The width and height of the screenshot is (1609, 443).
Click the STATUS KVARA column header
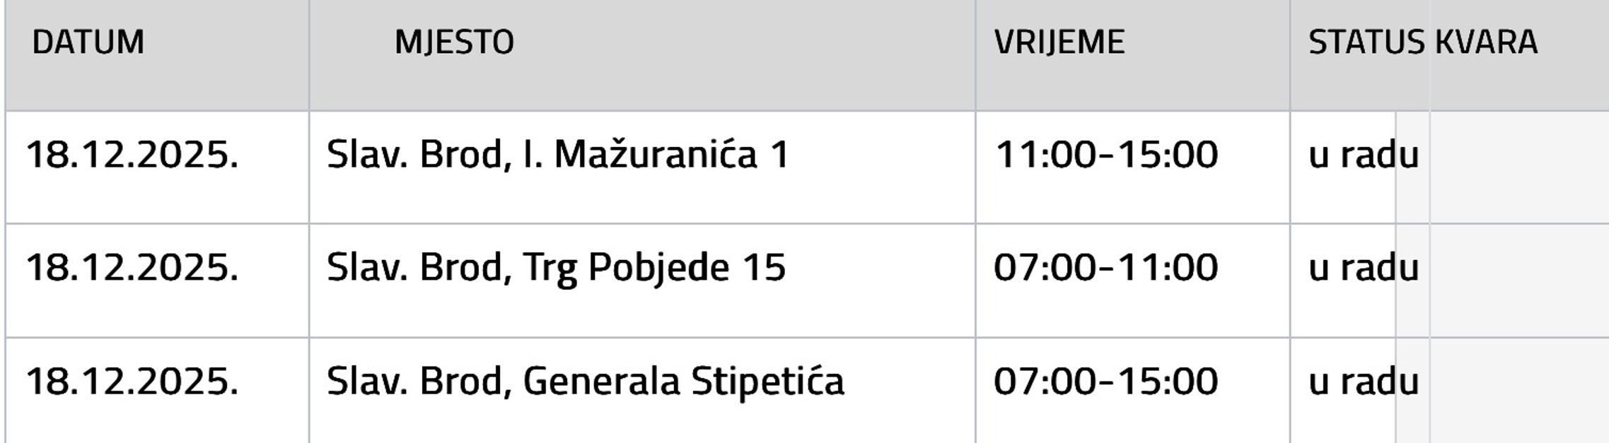point(1422,42)
